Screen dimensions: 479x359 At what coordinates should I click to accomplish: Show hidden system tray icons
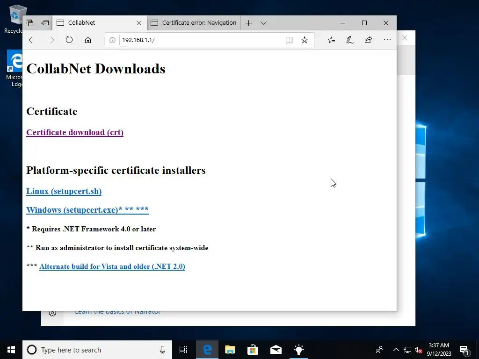tap(396, 350)
